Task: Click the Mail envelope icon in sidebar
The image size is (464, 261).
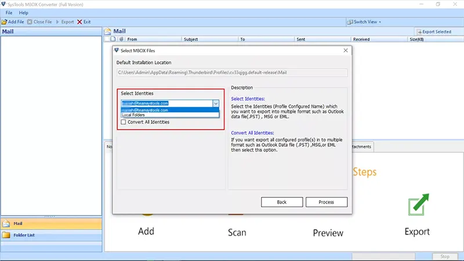Action: (x=6, y=224)
